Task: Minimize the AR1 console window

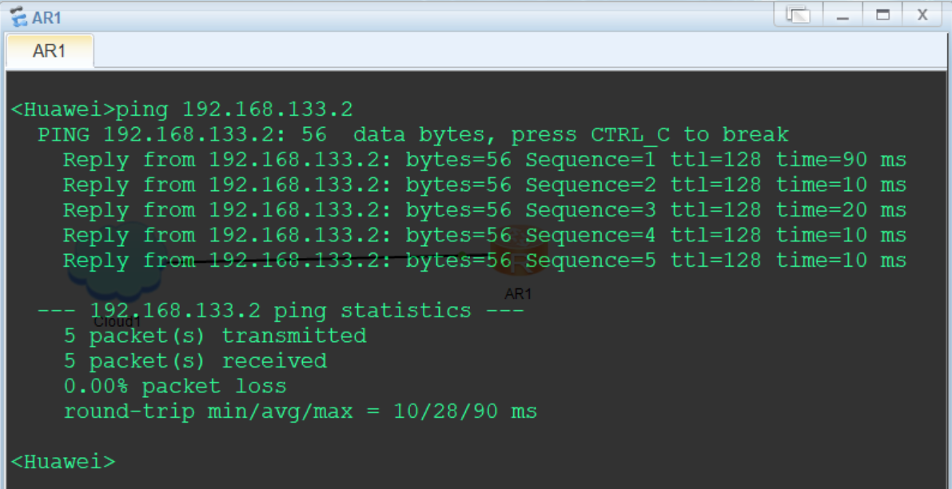Action: (842, 15)
